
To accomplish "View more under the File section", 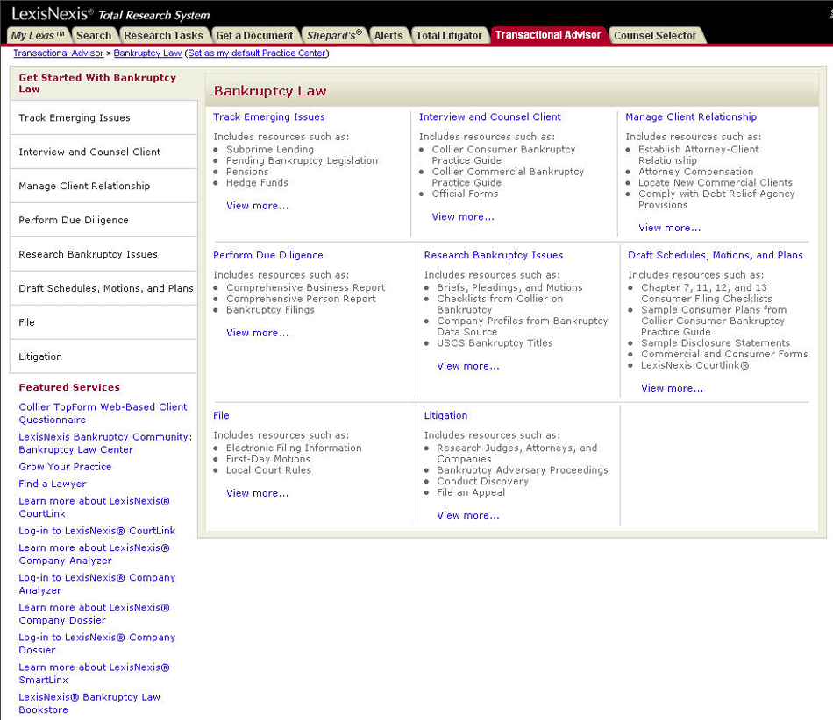I will click(x=257, y=493).
